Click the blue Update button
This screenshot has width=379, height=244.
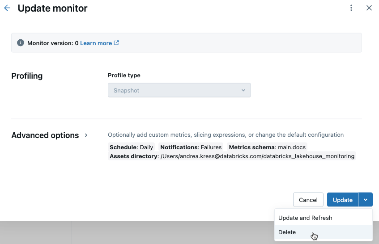[342, 200]
